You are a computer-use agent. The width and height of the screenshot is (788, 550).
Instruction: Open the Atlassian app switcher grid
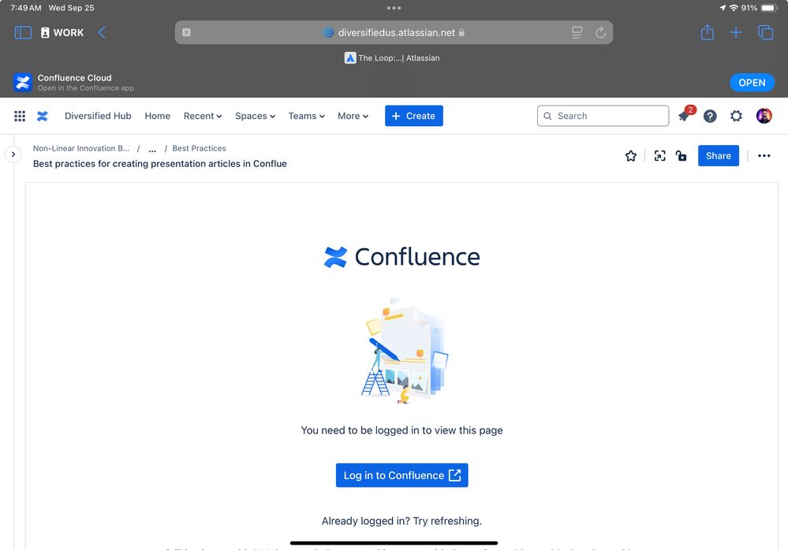pos(20,116)
